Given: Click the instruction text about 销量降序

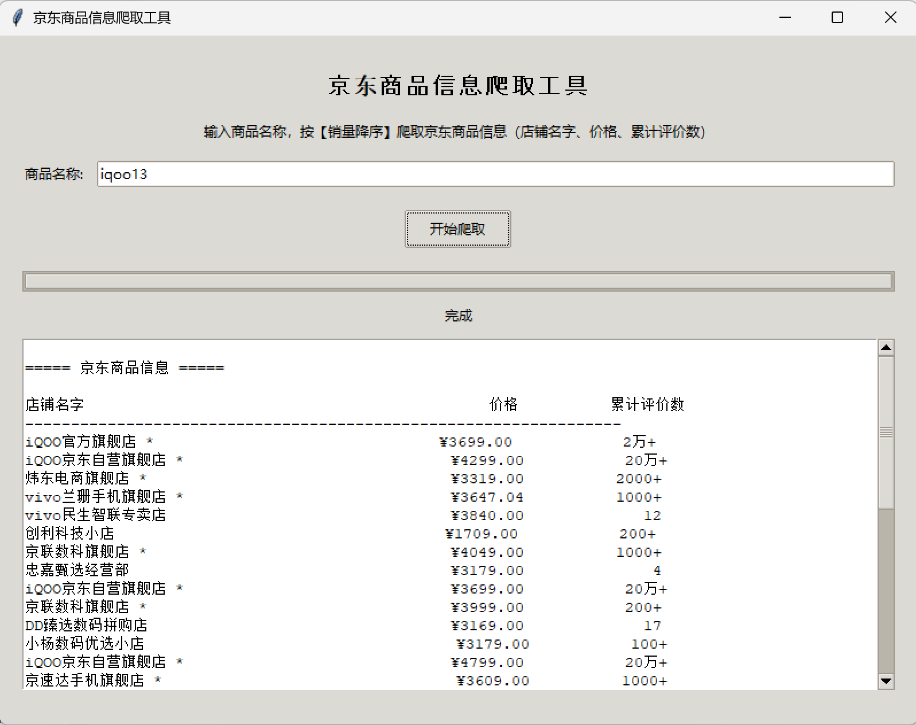Looking at the screenshot, I should point(455,132).
